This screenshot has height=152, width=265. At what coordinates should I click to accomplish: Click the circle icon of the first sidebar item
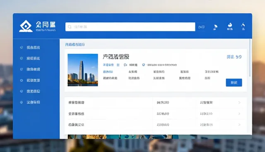[x=22, y=47]
